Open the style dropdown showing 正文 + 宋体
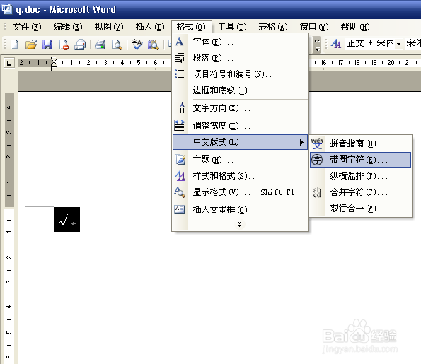 pyautogui.click(x=399, y=44)
